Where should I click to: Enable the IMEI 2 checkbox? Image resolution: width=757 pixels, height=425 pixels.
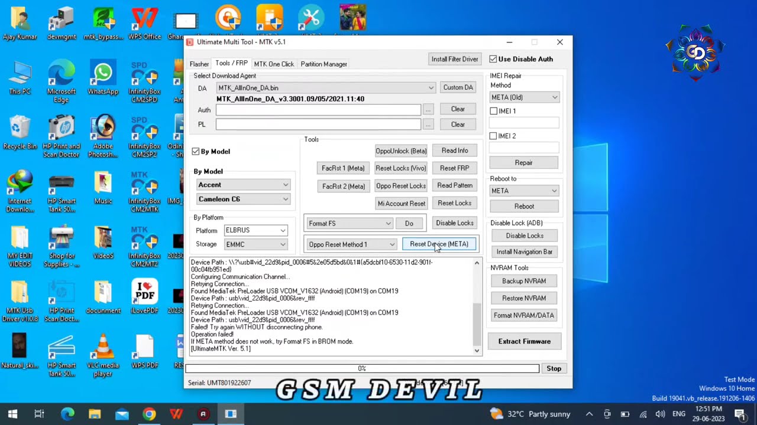494,136
